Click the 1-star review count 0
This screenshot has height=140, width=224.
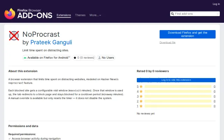215,106
